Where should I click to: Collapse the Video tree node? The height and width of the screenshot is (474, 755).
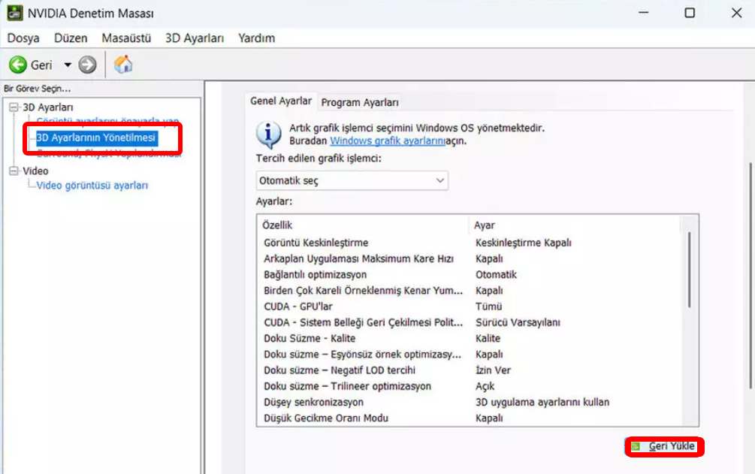pyautogui.click(x=13, y=171)
